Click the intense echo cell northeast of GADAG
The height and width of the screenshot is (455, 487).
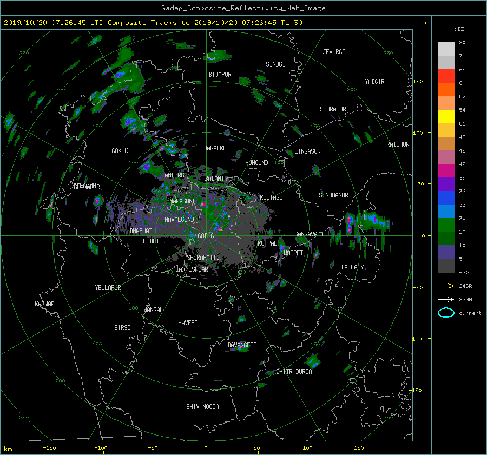[x=219, y=229]
